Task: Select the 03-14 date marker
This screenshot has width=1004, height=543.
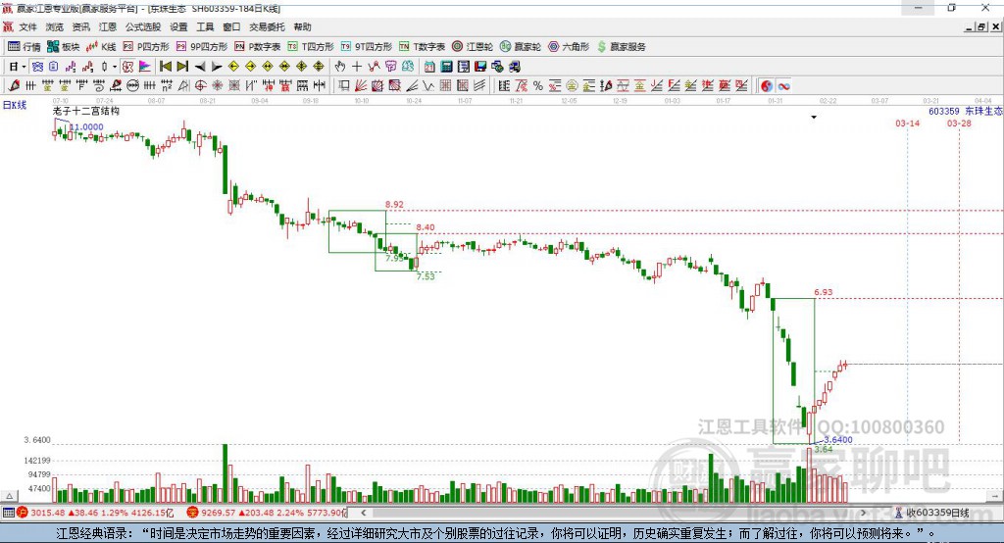Action: (907, 123)
